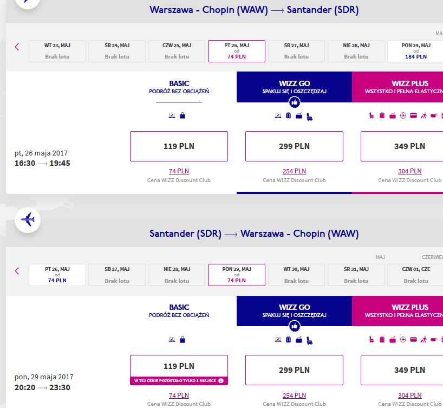
Task: Select return date ŚR 31, MAJ
Action: (x=356, y=275)
